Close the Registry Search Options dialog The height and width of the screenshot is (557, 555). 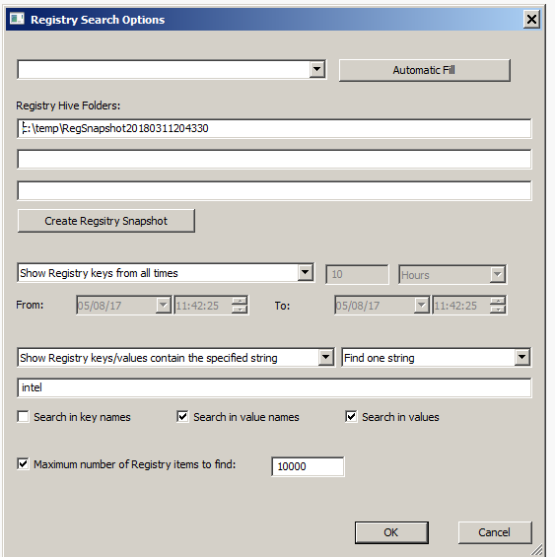pyautogui.click(x=531, y=19)
